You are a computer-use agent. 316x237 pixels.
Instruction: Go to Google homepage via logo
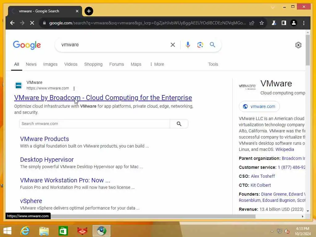click(x=27, y=45)
